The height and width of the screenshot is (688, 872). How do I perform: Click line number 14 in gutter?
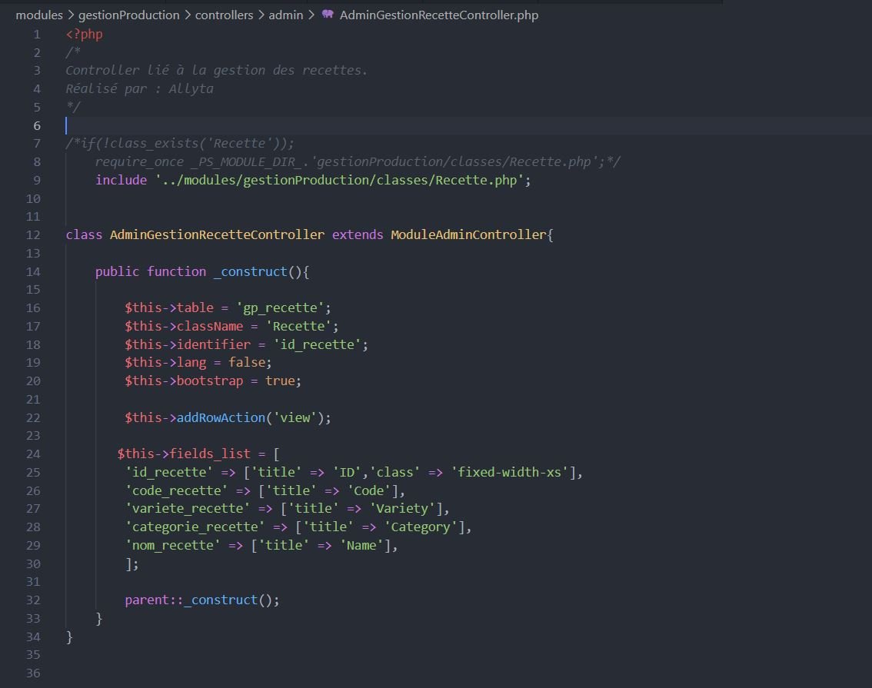click(x=33, y=272)
